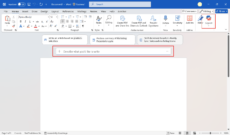Expand the bullets list dropdown

coord(66,17)
